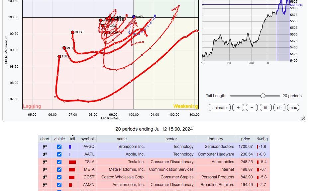Sort the table by the sector column header
This screenshot has width=309, height=191.
(171, 139)
